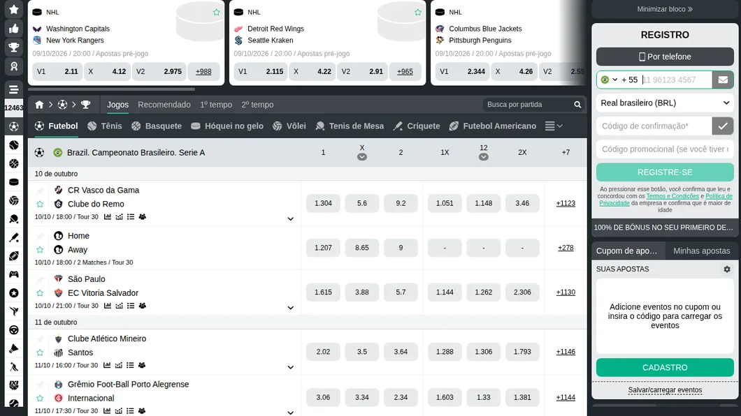741x416 pixels.
Task: Select the Tênis sport tab
Action: coord(105,126)
